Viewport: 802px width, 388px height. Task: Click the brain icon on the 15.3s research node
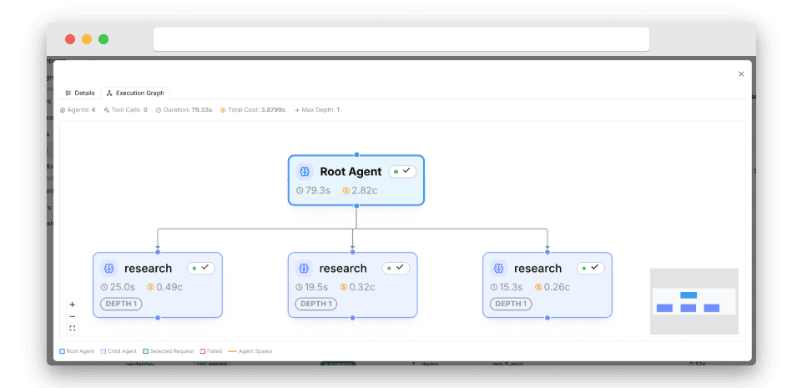499,269
